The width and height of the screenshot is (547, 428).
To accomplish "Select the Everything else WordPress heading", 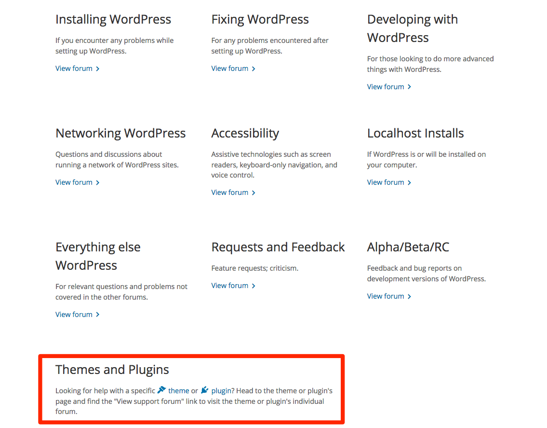I will click(x=98, y=256).
